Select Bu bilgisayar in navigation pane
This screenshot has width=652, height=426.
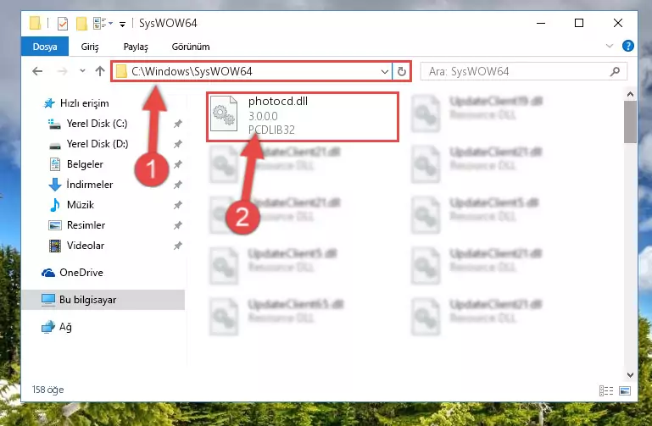103,299
